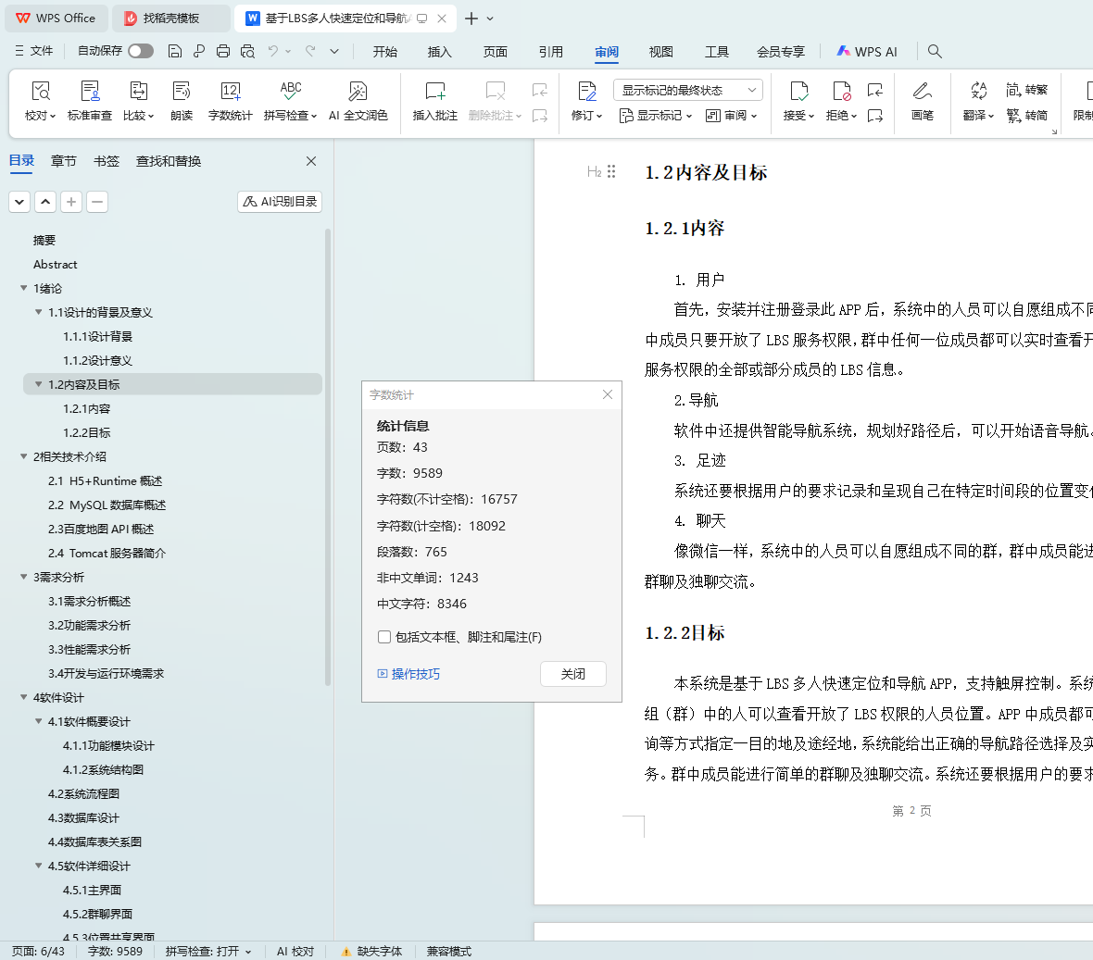
Task: Click the search magnifier icon in menu bar
Action: [935, 51]
